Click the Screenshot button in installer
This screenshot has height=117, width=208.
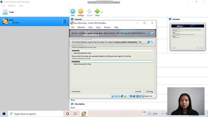point(76,91)
